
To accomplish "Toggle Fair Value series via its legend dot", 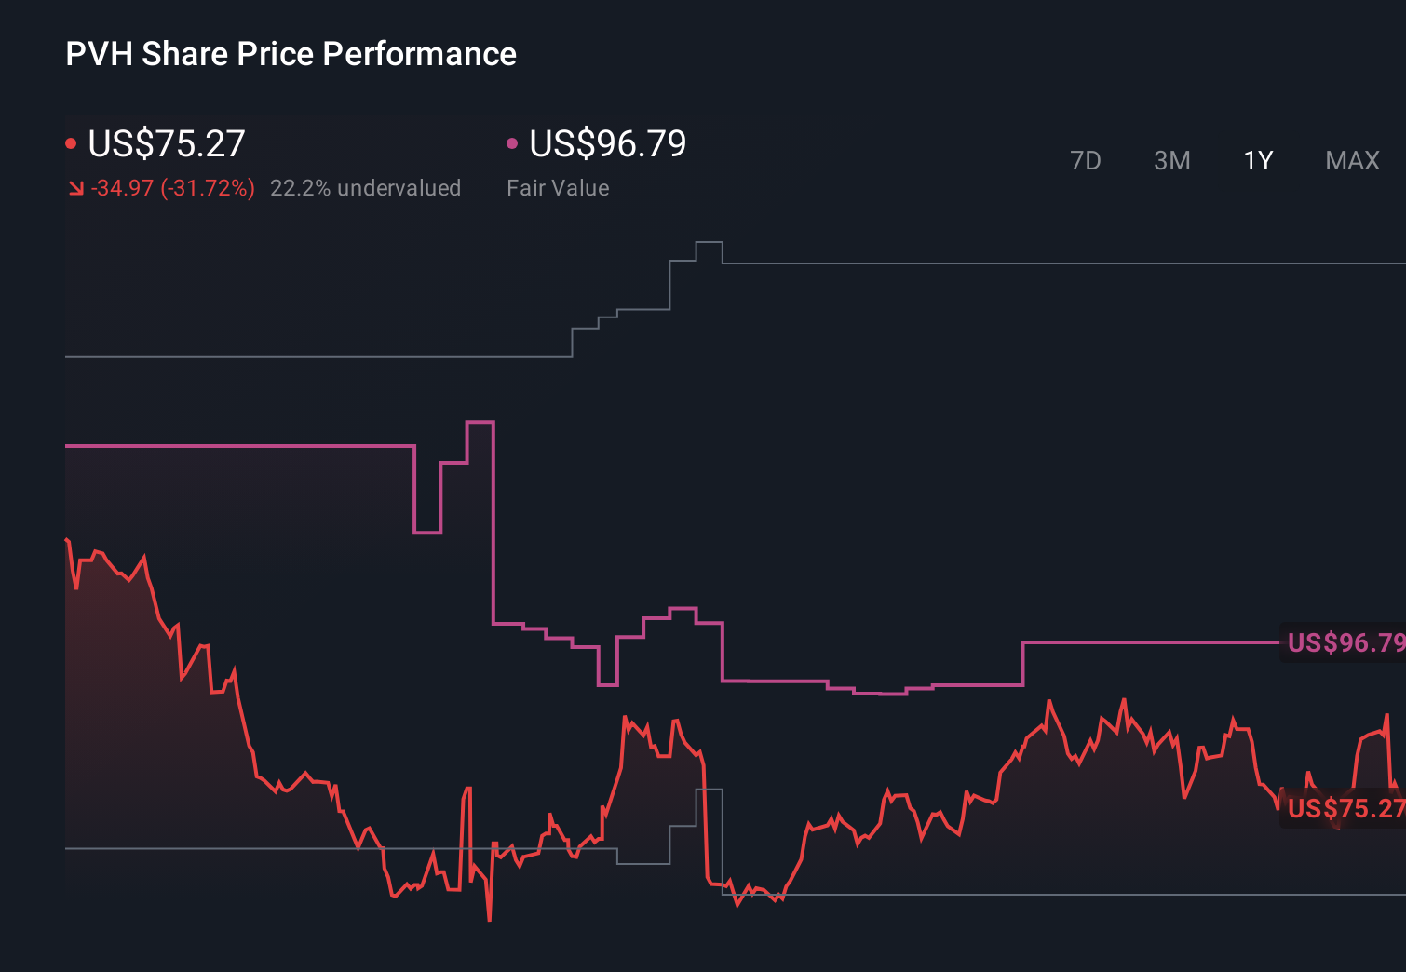I will click(511, 142).
